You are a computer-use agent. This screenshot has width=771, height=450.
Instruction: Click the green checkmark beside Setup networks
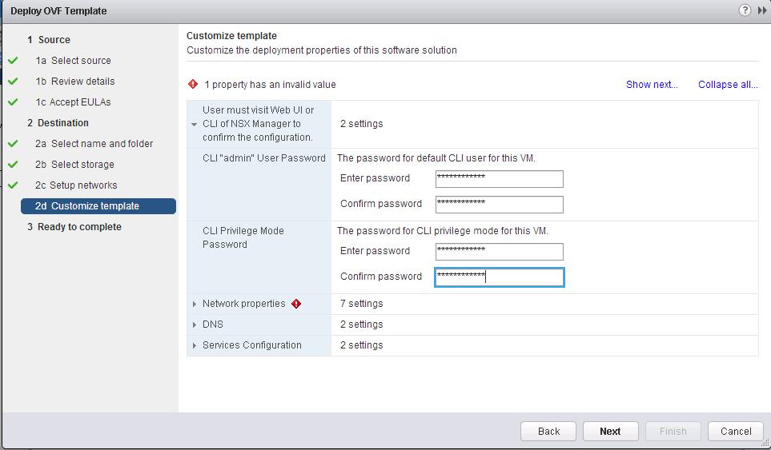(13, 185)
